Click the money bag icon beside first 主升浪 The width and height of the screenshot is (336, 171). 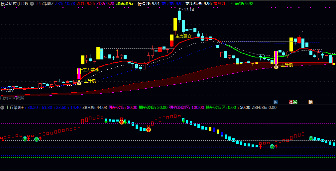79,83
